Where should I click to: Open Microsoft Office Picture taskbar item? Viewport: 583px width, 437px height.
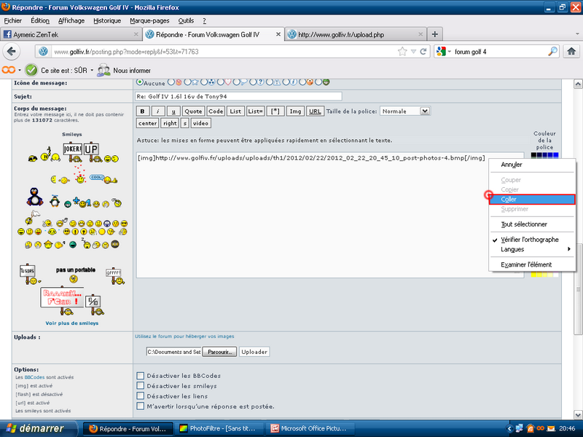coord(311,428)
